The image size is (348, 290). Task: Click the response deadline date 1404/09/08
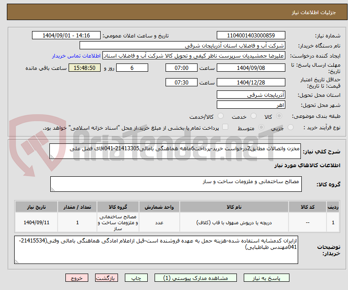point(251,68)
